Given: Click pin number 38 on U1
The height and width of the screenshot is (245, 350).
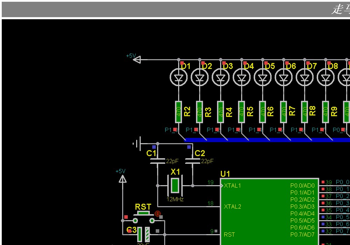Looking at the screenshot, I should (329, 189).
